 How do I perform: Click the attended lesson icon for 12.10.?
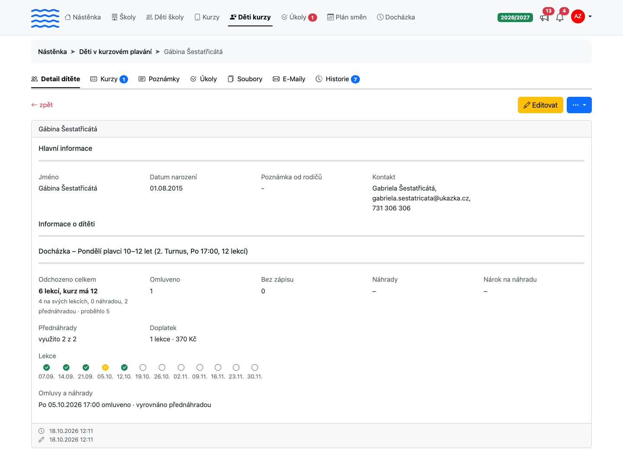tap(125, 367)
